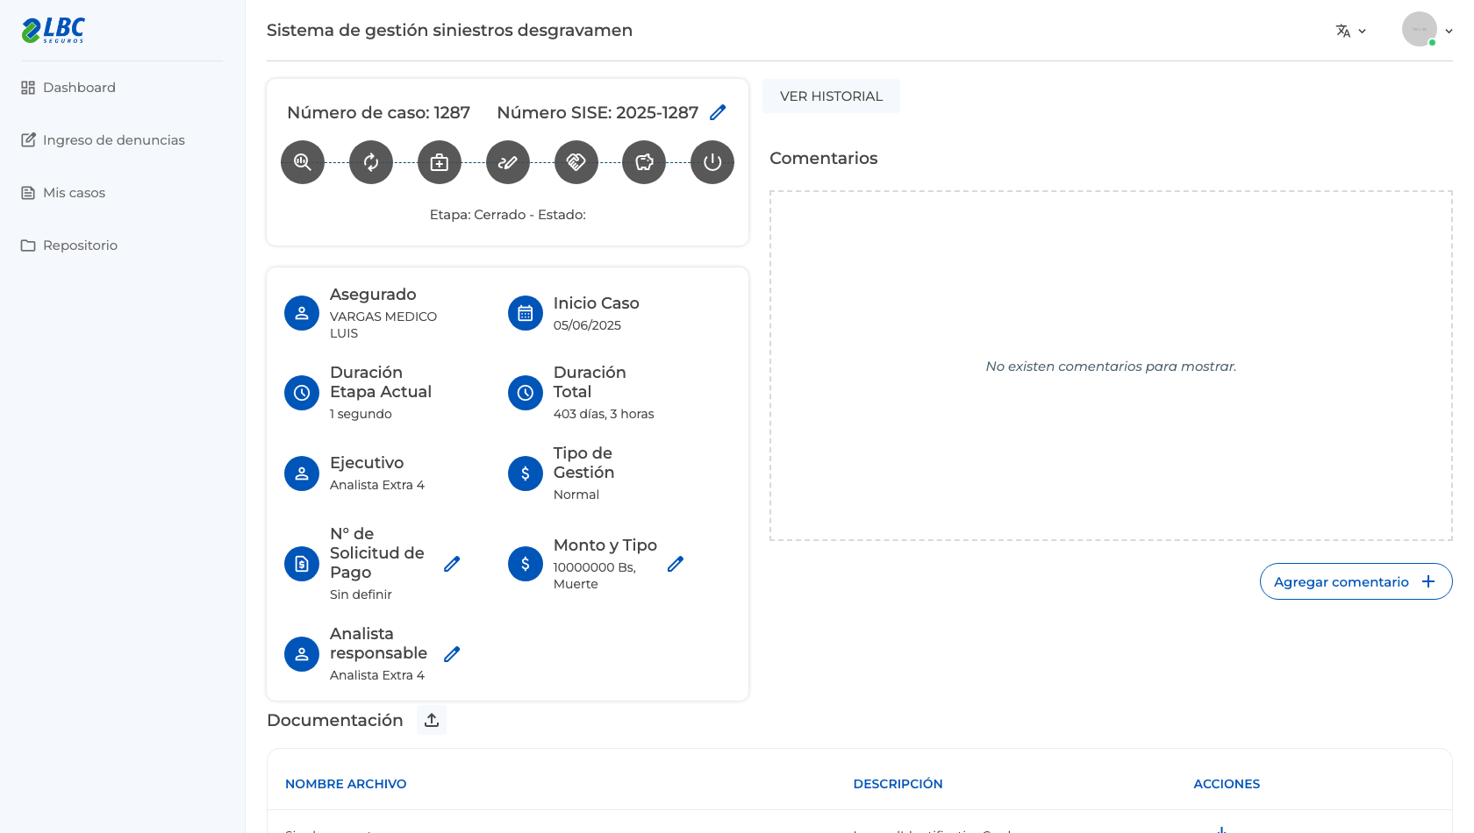Click Agregar comentario button

pos(1356,581)
